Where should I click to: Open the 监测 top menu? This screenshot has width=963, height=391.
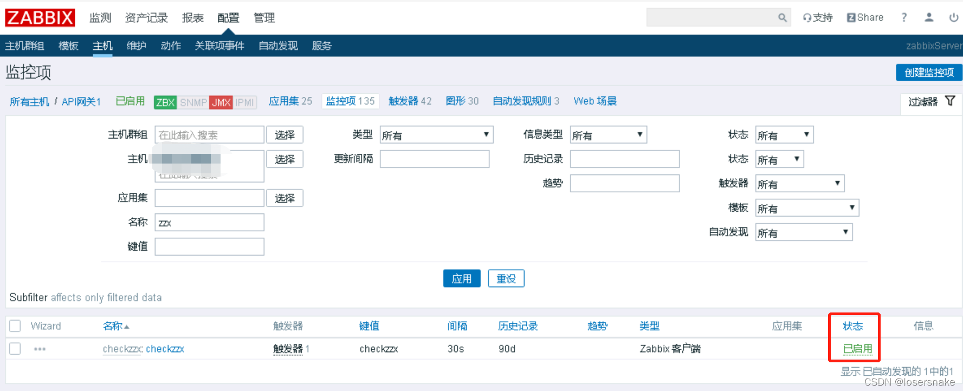(100, 18)
